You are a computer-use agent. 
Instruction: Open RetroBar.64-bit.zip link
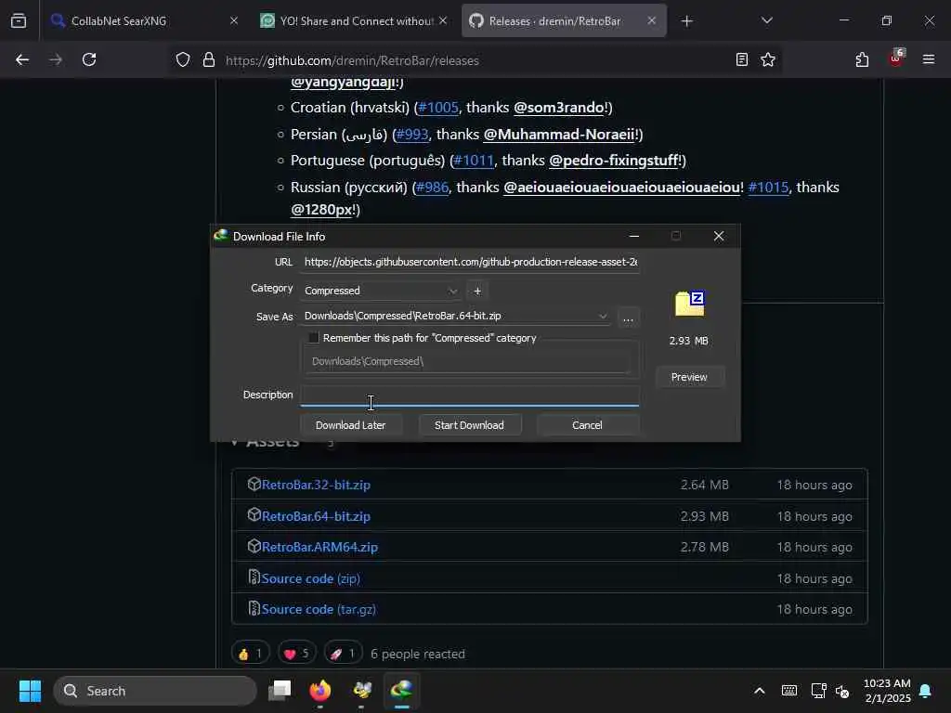click(316, 516)
